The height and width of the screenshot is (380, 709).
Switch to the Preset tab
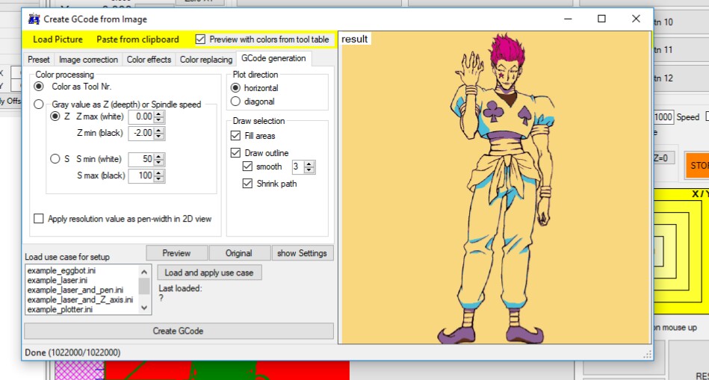point(38,60)
